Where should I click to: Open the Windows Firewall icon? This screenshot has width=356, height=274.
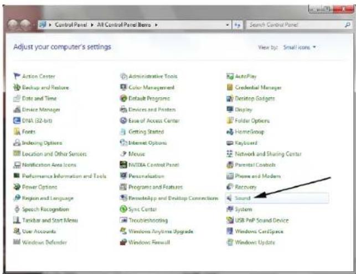(x=123, y=243)
